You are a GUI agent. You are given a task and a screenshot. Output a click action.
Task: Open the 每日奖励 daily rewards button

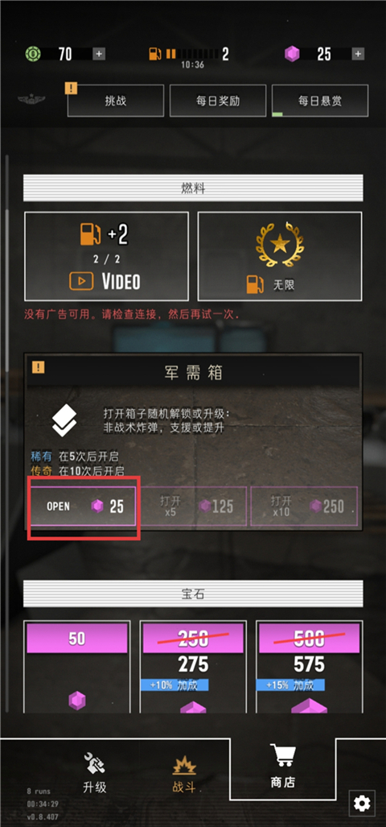pyautogui.click(x=218, y=100)
